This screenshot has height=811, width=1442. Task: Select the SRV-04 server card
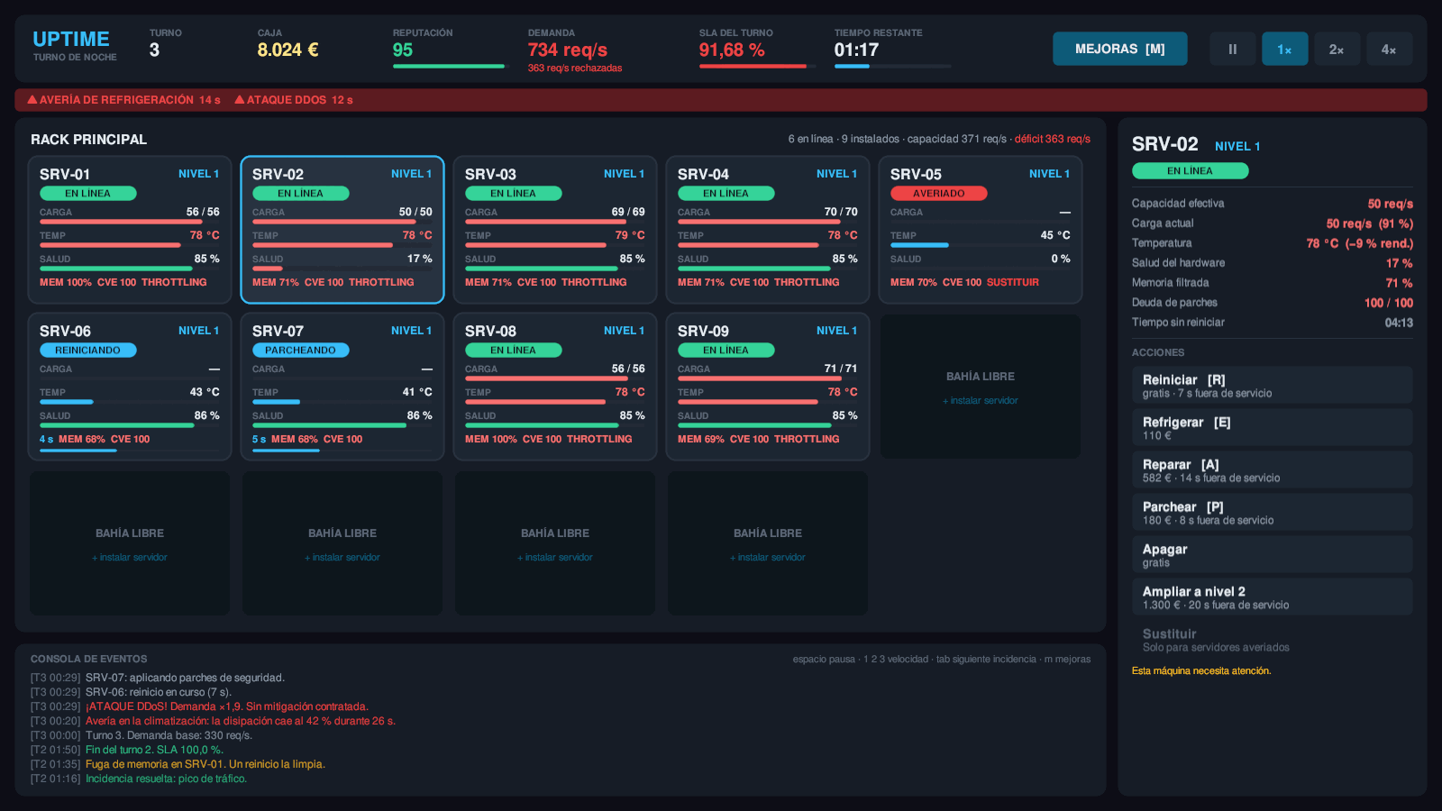click(768, 230)
